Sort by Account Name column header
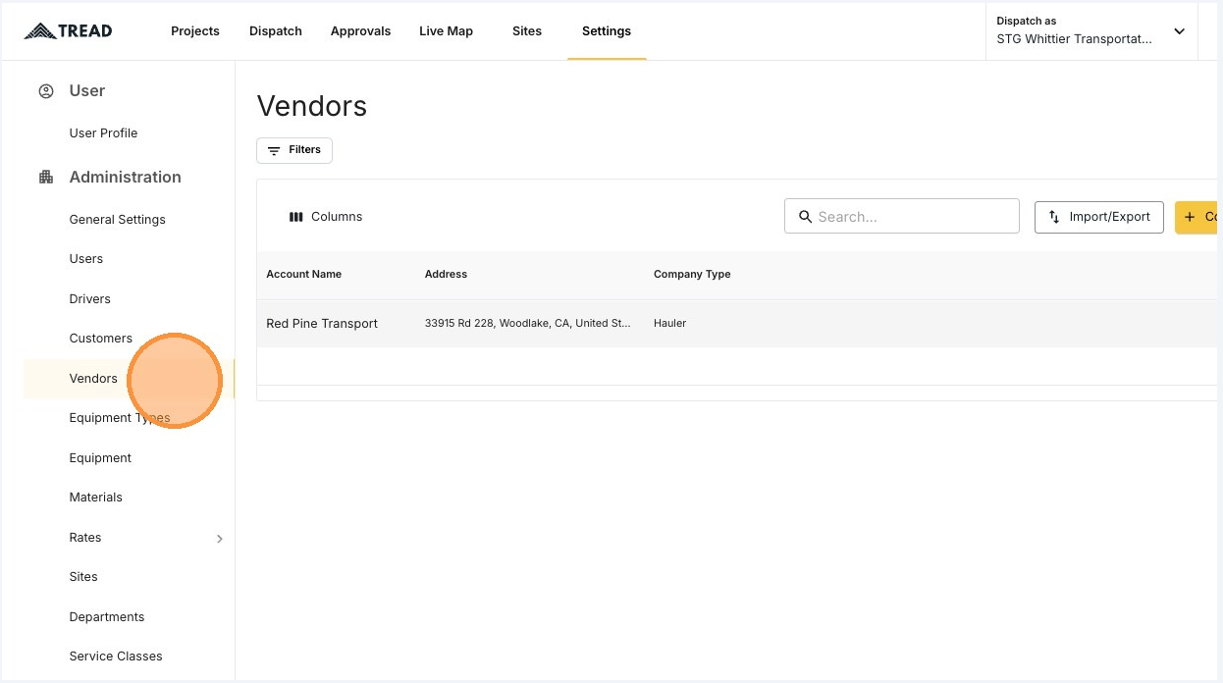The height and width of the screenshot is (683, 1223). [x=304, y=275]
